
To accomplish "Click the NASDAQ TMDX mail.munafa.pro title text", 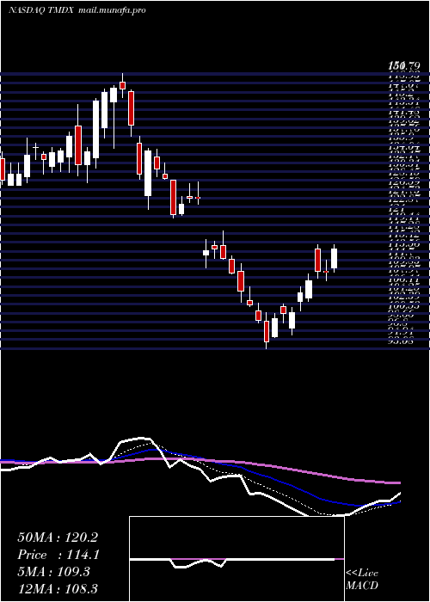I will pos(77,10).
